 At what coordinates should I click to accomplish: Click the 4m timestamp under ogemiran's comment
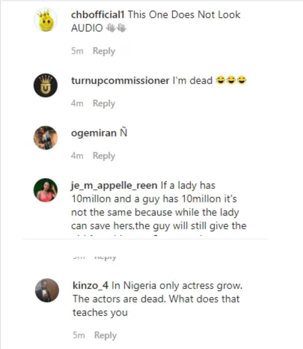coord(77,156)
